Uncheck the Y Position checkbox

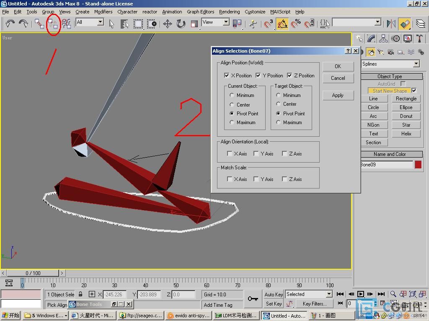(x=258, y=75)
